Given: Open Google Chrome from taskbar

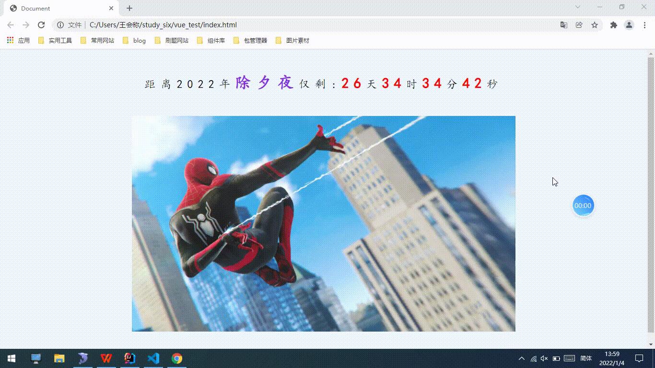Looking at the screenshot, I should point(177,358).
